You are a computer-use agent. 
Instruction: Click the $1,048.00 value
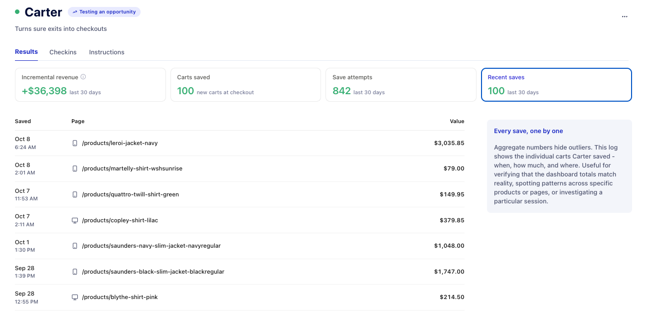click(x=449, y=246)
